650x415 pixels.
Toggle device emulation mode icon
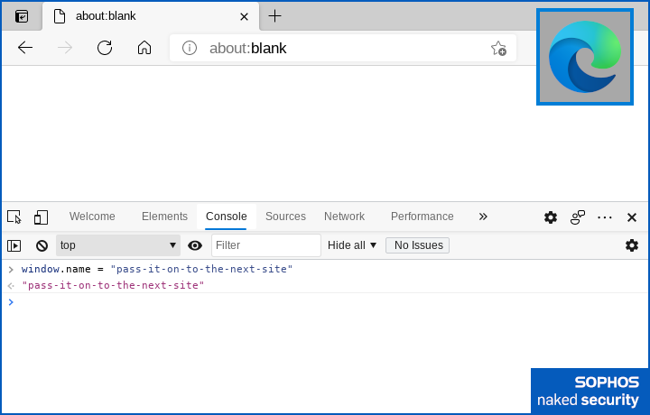click(x=41, y=217)
